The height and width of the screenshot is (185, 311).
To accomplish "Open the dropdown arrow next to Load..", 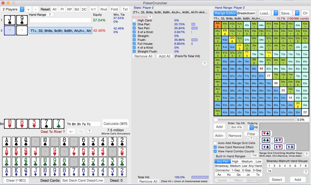I will [276, 13].
